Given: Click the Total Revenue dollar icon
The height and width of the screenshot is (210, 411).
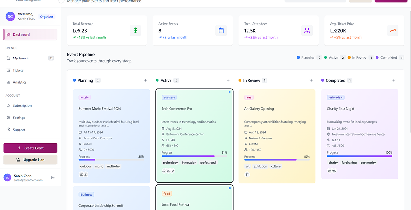Looking at the screenshot, I should [135, 31].
